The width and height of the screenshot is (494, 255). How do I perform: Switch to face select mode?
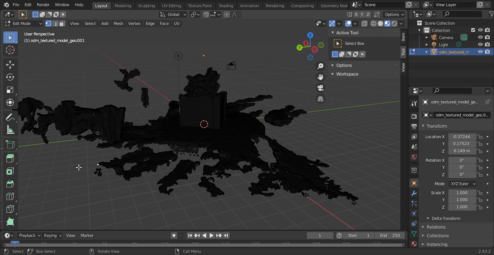pos(62,24)
